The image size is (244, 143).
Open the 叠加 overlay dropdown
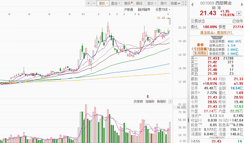click(116, 3)
